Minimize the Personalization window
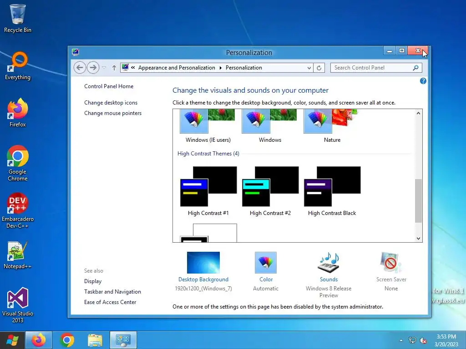 [390, 51]
